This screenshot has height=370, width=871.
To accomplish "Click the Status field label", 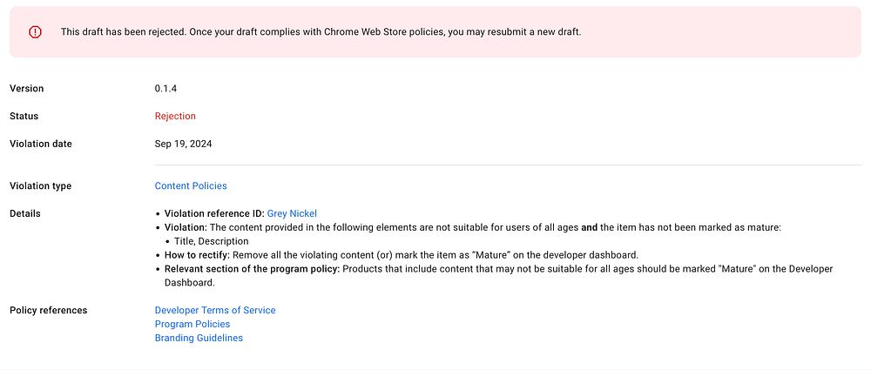I will 24,116.
